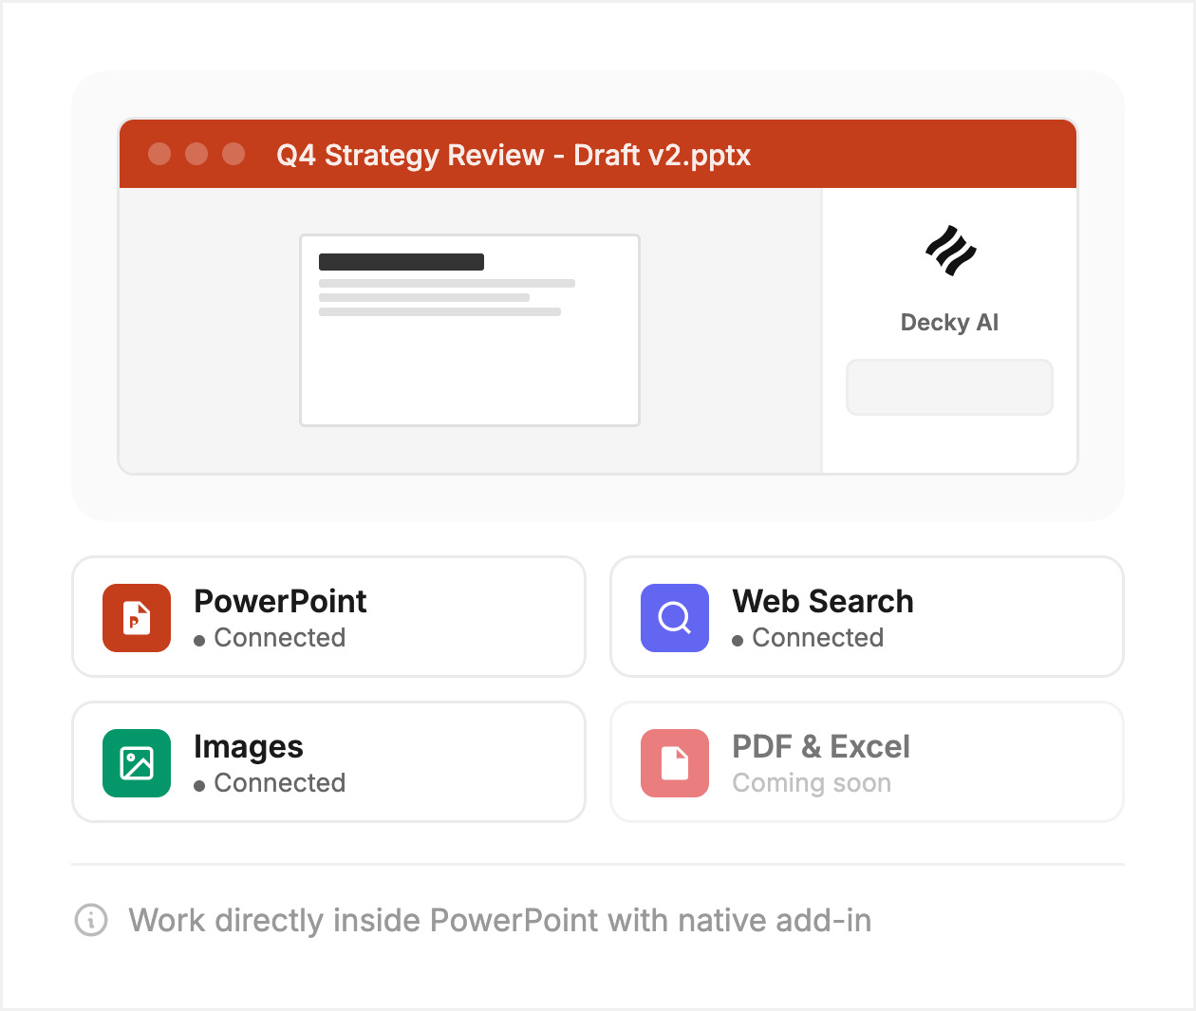Image resolution: width=1196 pixels, height=1011 pixels.
Task: Open the Web Search integration card
Action: pos(867,617)
